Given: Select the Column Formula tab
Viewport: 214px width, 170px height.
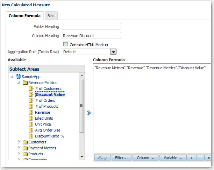Looking at the screenshot, I should pos(25,15).
